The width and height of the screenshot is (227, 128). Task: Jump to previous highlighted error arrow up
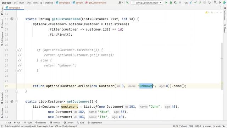click(217, 12)
